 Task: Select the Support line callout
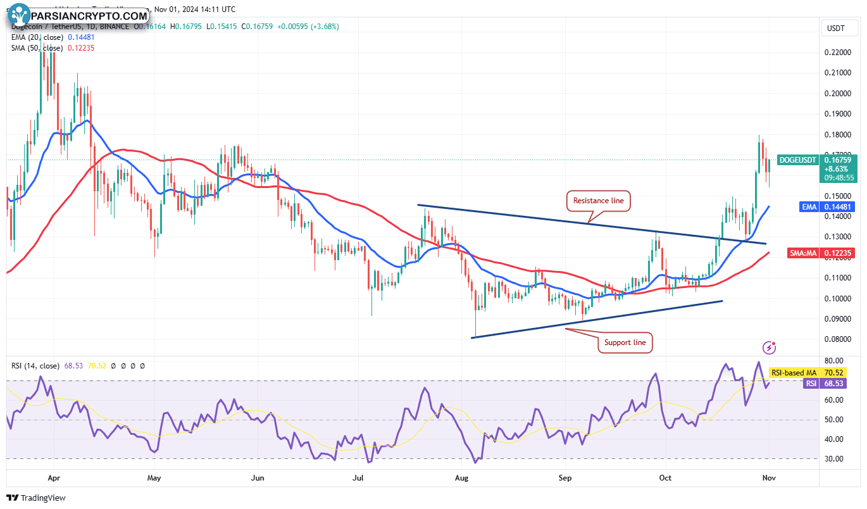click(x=625, y=342)
